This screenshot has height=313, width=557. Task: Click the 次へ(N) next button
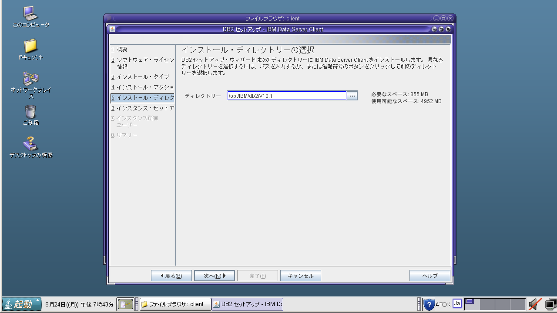[215, 276]
